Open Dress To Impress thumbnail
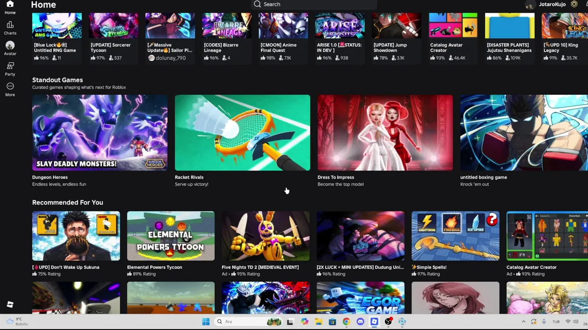Screen dimensions: 588x330 point(385,132)
